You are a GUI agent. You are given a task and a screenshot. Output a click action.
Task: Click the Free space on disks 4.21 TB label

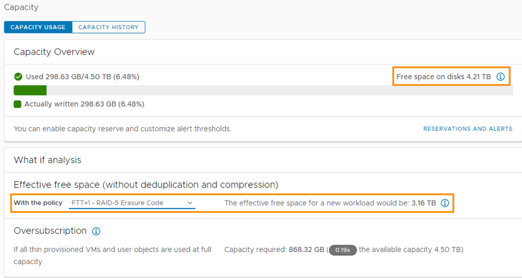click(443, 76)
